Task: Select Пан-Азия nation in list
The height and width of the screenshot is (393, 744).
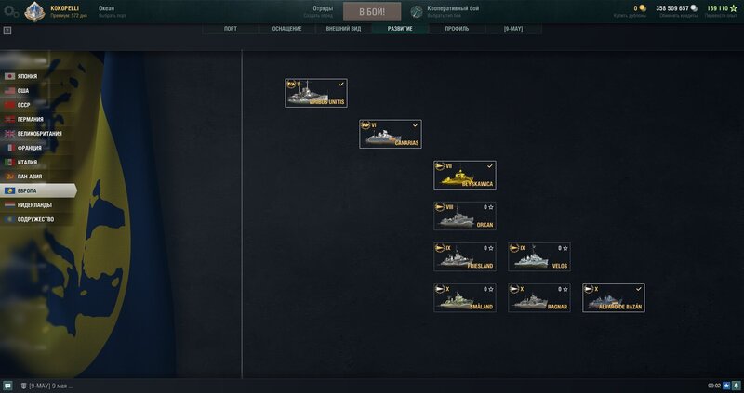Action: click(37, 177)
